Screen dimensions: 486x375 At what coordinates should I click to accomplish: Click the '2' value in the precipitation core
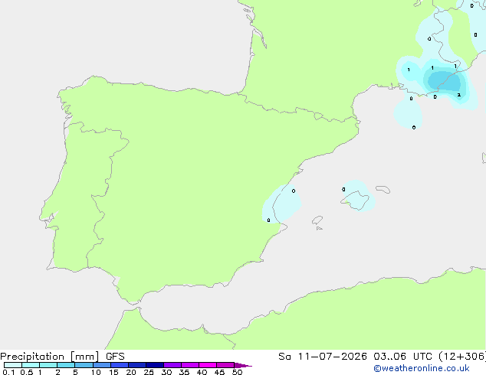[459, 95]
